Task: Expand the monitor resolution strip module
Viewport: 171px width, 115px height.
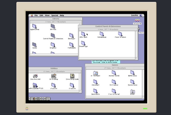Action: [39, 99]
